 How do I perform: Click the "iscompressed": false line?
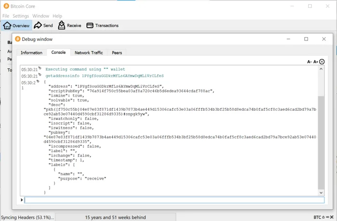(x=75, y=146)
